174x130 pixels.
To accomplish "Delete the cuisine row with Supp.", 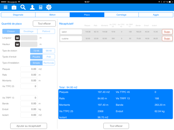I will [167, 39].
